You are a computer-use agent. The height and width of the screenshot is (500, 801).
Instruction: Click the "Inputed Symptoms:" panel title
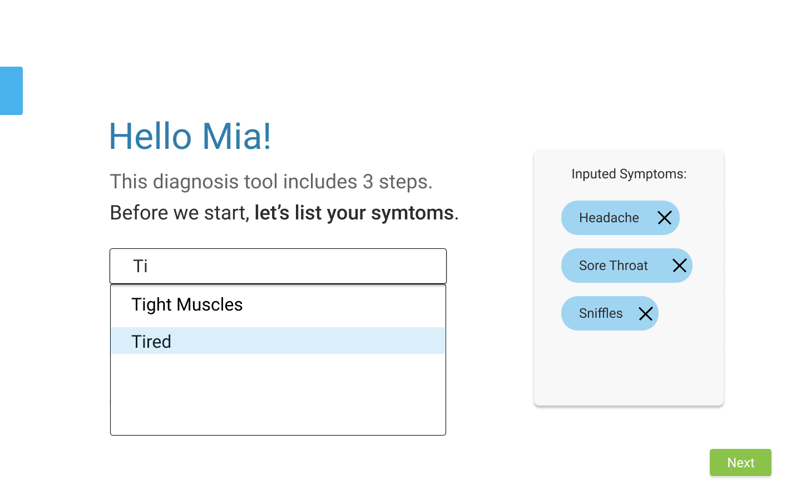pos(629,174)
